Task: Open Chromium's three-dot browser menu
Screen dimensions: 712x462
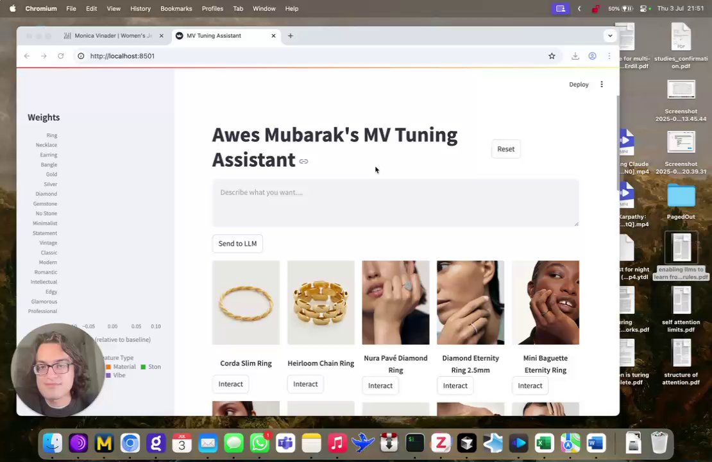Action: tap(609, 56)
